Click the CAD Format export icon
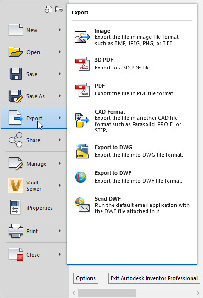Screen dimensions: 203x298 [x=82, y=120]
